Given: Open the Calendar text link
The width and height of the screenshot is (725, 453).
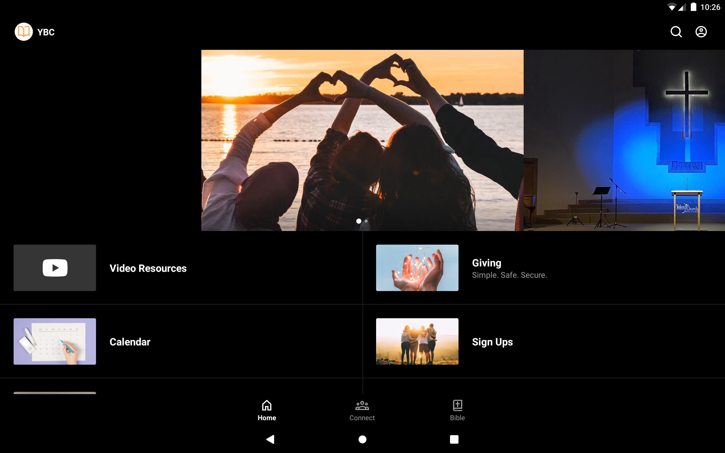Looking at the screenshot, I should click(x=130, y=342).
